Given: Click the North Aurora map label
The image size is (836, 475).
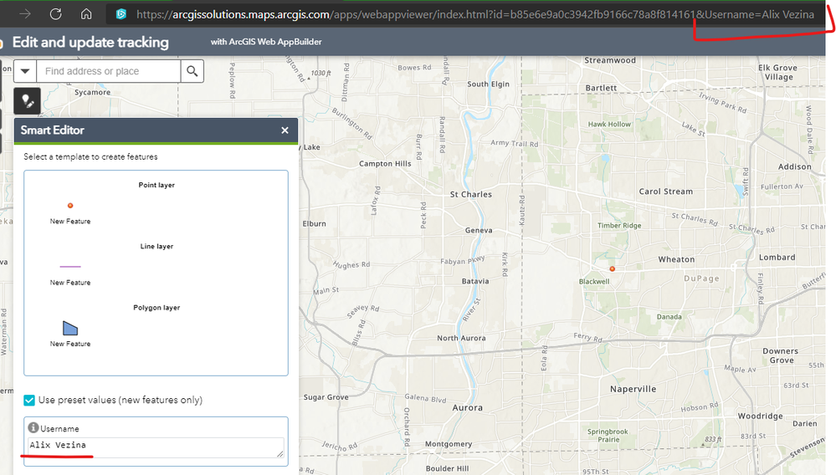Looking at the screenshot, I should pyautogui.click(x=461, y=338).
